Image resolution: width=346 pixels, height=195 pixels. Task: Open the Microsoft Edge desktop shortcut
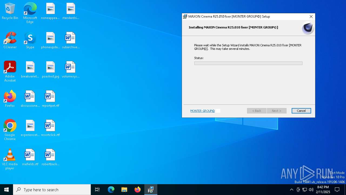tap(30, 13)
